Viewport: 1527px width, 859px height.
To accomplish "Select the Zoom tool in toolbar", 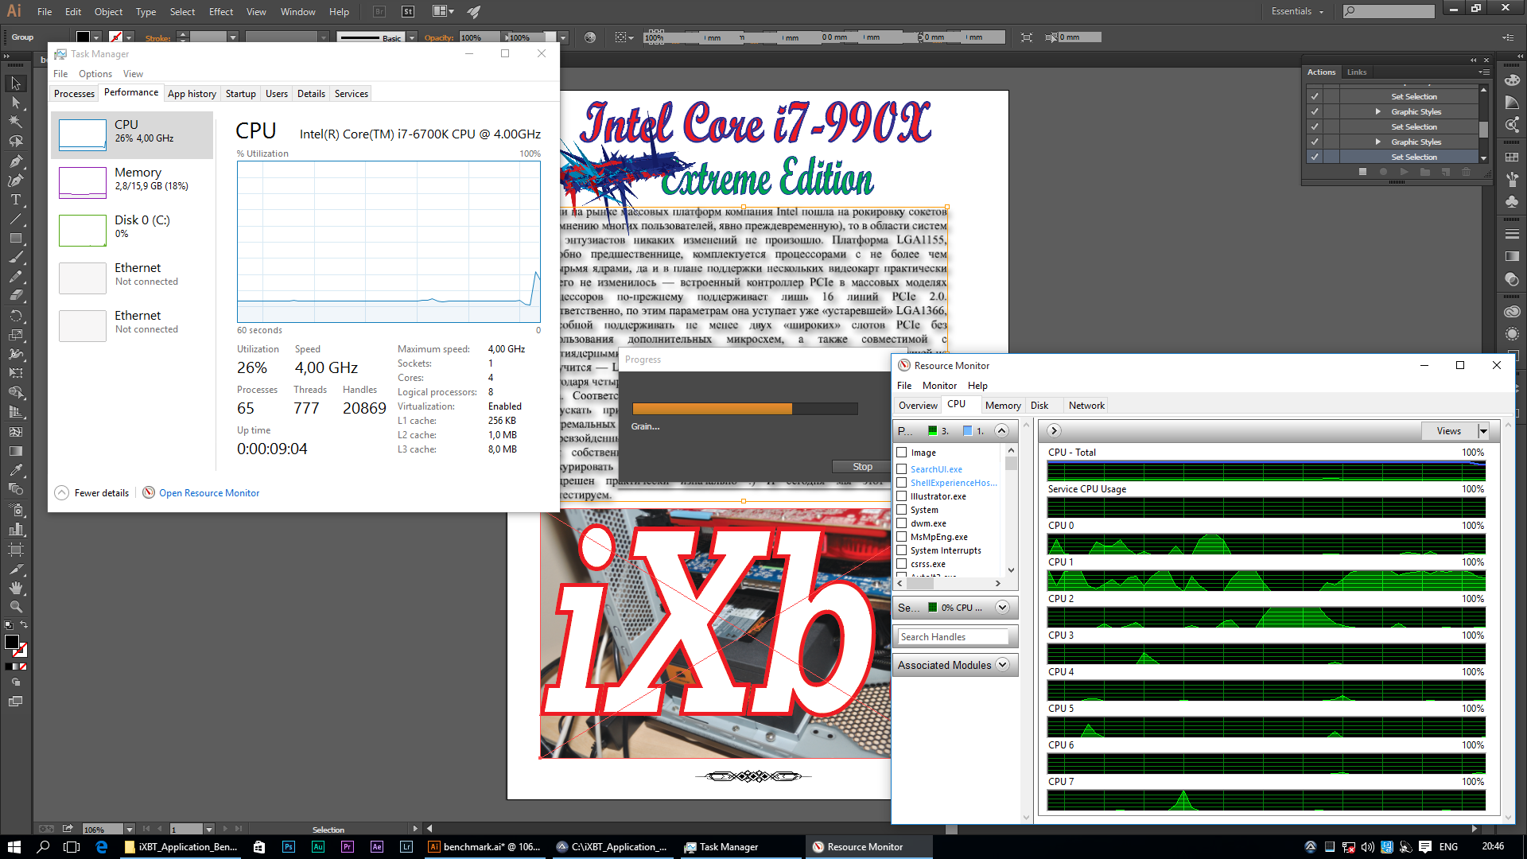I will (15, 607).
